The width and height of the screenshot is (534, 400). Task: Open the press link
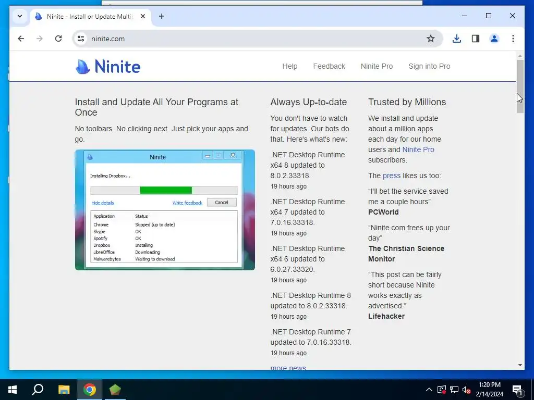(391, 176)
